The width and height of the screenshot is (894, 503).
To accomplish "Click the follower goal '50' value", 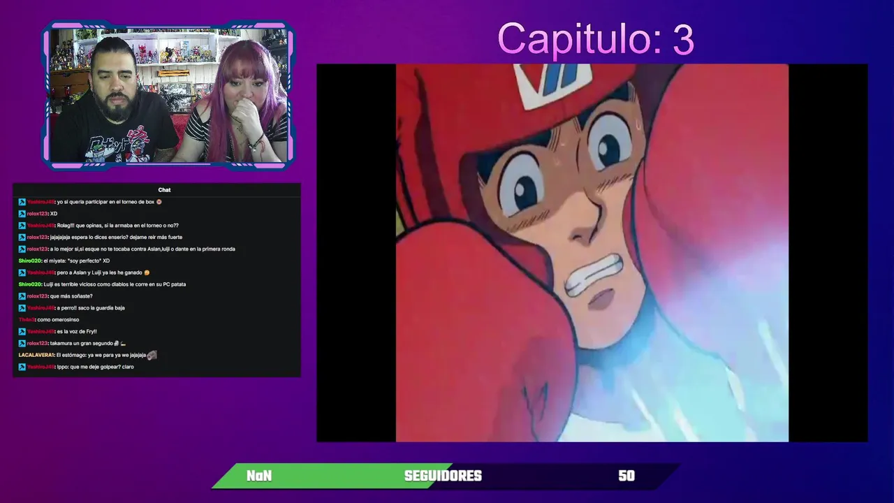I will click(x=626, y=476).
